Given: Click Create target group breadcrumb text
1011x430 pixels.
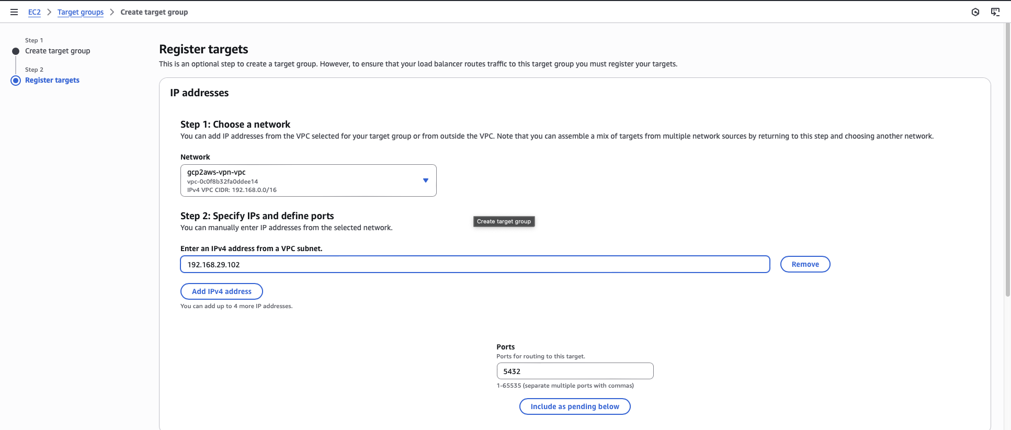Looking at the screenshot, I should (x=154, y=12).
